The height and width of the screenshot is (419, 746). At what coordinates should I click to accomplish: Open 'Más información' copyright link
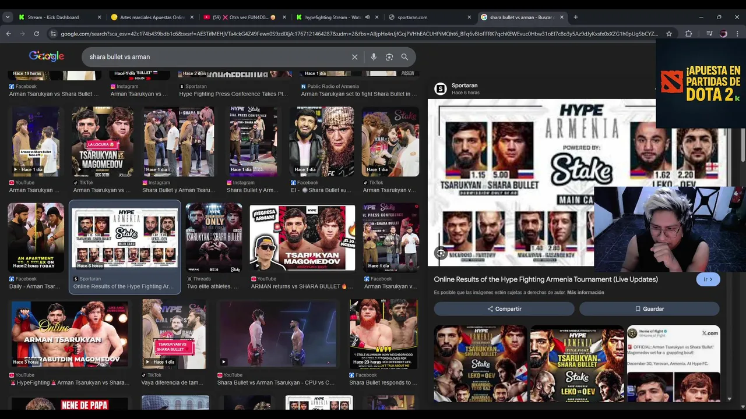coord(586,293)
